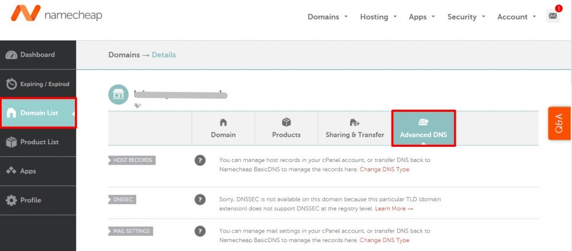The image size is (572, 251).
Task: Expand the Account top menu dropdown
Action: point(517,17)
